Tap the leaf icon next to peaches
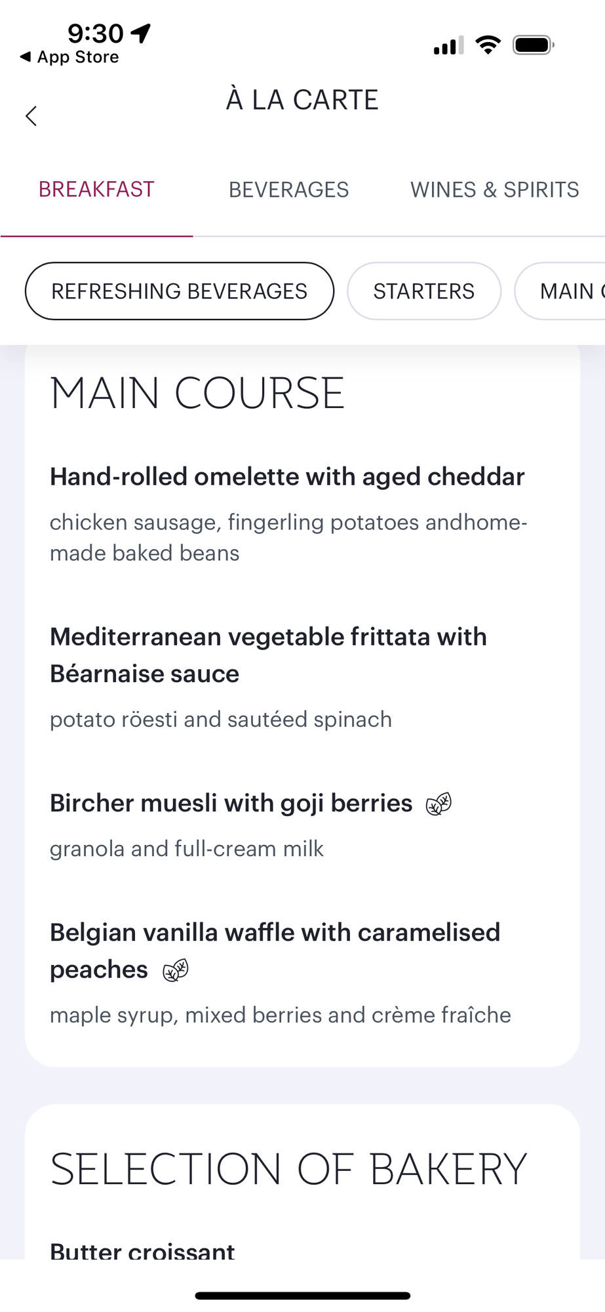This screenshot has height=1312, width=605. tap(175, 970)
